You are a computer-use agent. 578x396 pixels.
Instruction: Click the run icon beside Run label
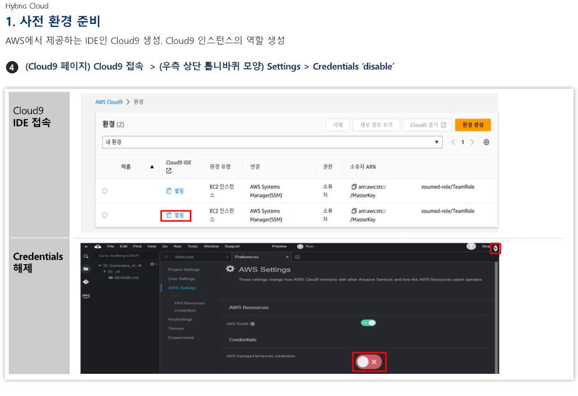click(x=300, y=246)
